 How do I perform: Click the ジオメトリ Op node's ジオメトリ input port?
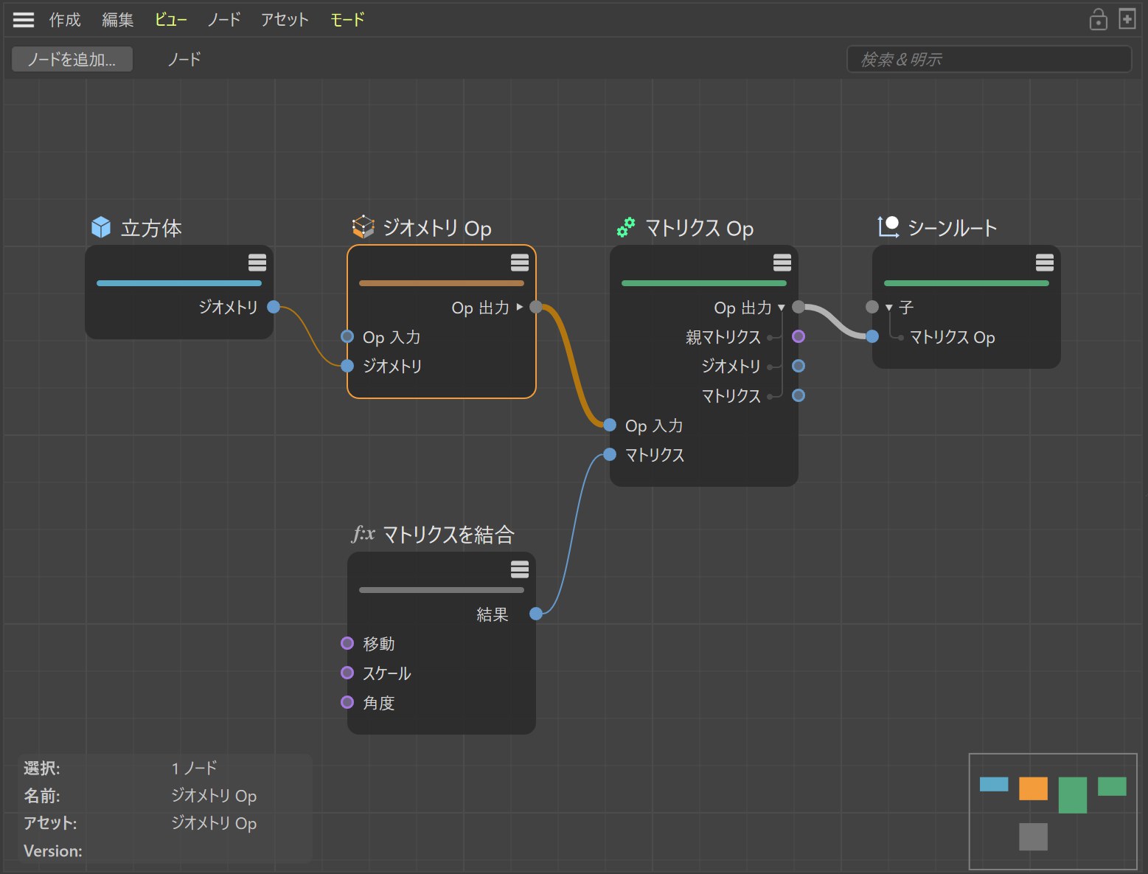click(x=347, y=366)
